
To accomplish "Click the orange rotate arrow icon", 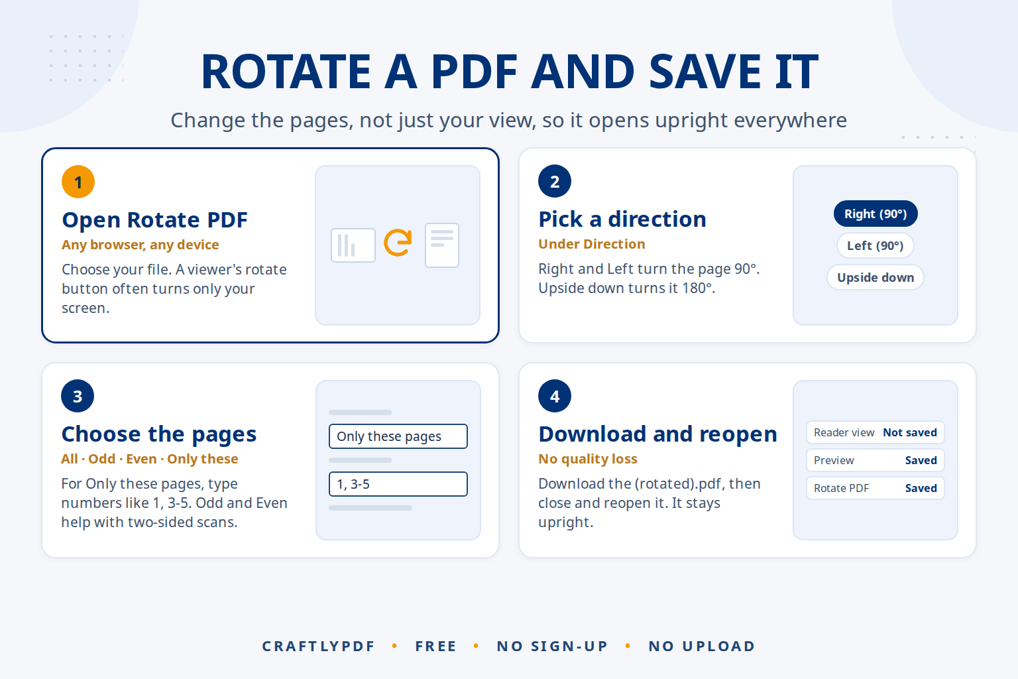I will click(398, 243).
